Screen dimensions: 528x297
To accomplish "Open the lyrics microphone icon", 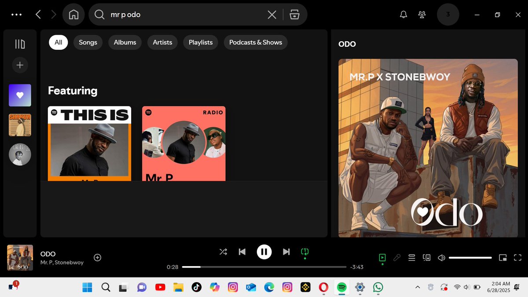I will coord(397,257).
